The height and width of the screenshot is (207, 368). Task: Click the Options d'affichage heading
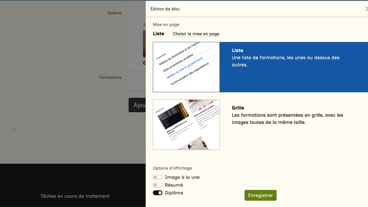coord(172,168)
